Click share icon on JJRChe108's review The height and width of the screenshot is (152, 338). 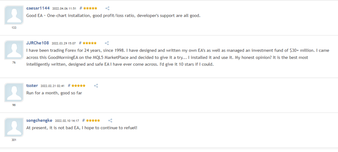pyautogui.click(x=107, y=43)
